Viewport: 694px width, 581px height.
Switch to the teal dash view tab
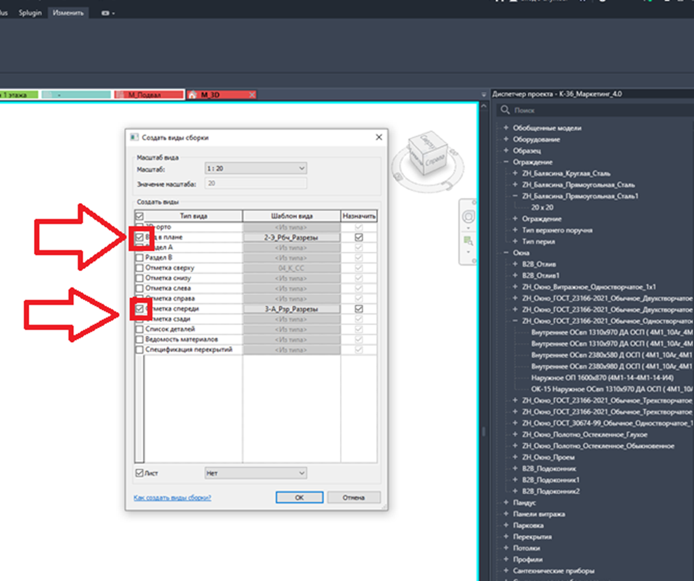76,95
